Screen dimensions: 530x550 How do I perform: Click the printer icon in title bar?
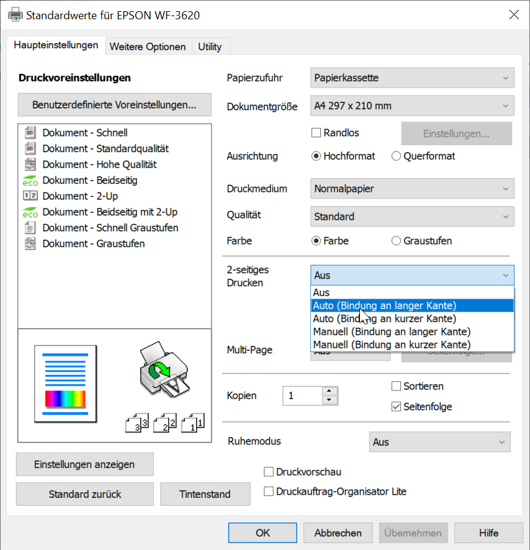(x=15, y=14)
